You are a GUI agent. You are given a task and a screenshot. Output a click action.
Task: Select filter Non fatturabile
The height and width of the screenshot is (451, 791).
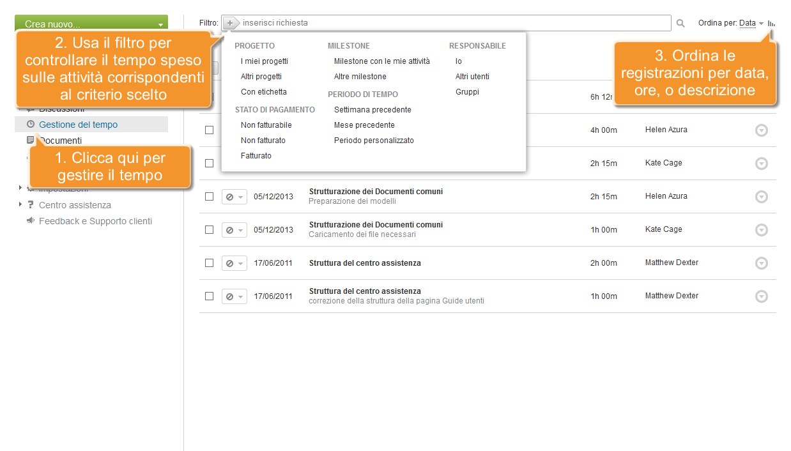[266, 125]
